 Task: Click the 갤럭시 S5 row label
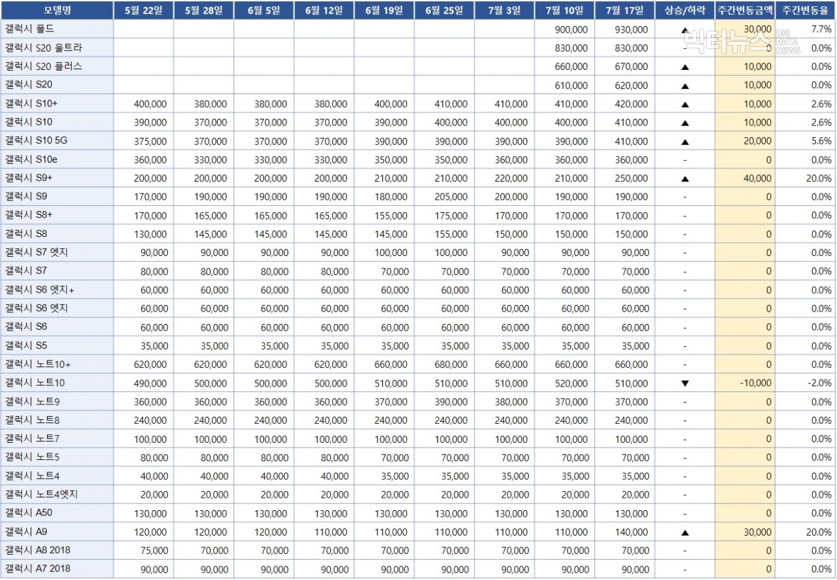coord(26,346)
